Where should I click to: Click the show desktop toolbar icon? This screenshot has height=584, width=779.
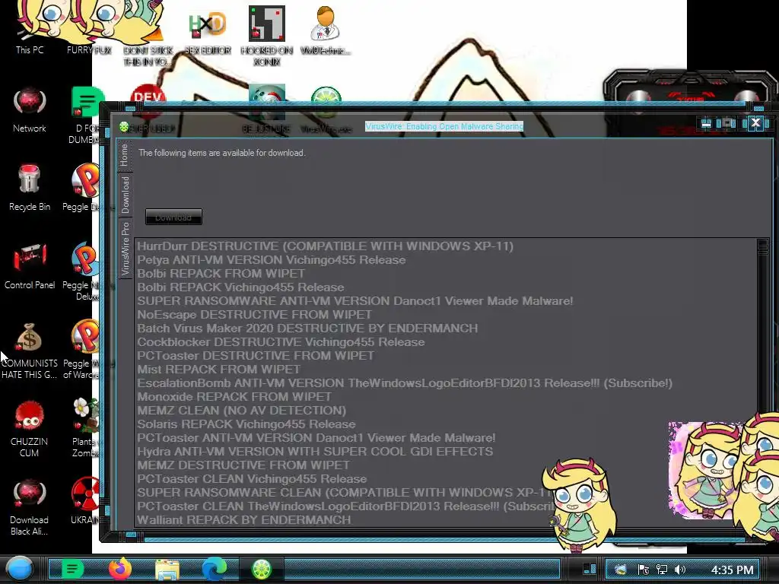click(x=590, y=569)
